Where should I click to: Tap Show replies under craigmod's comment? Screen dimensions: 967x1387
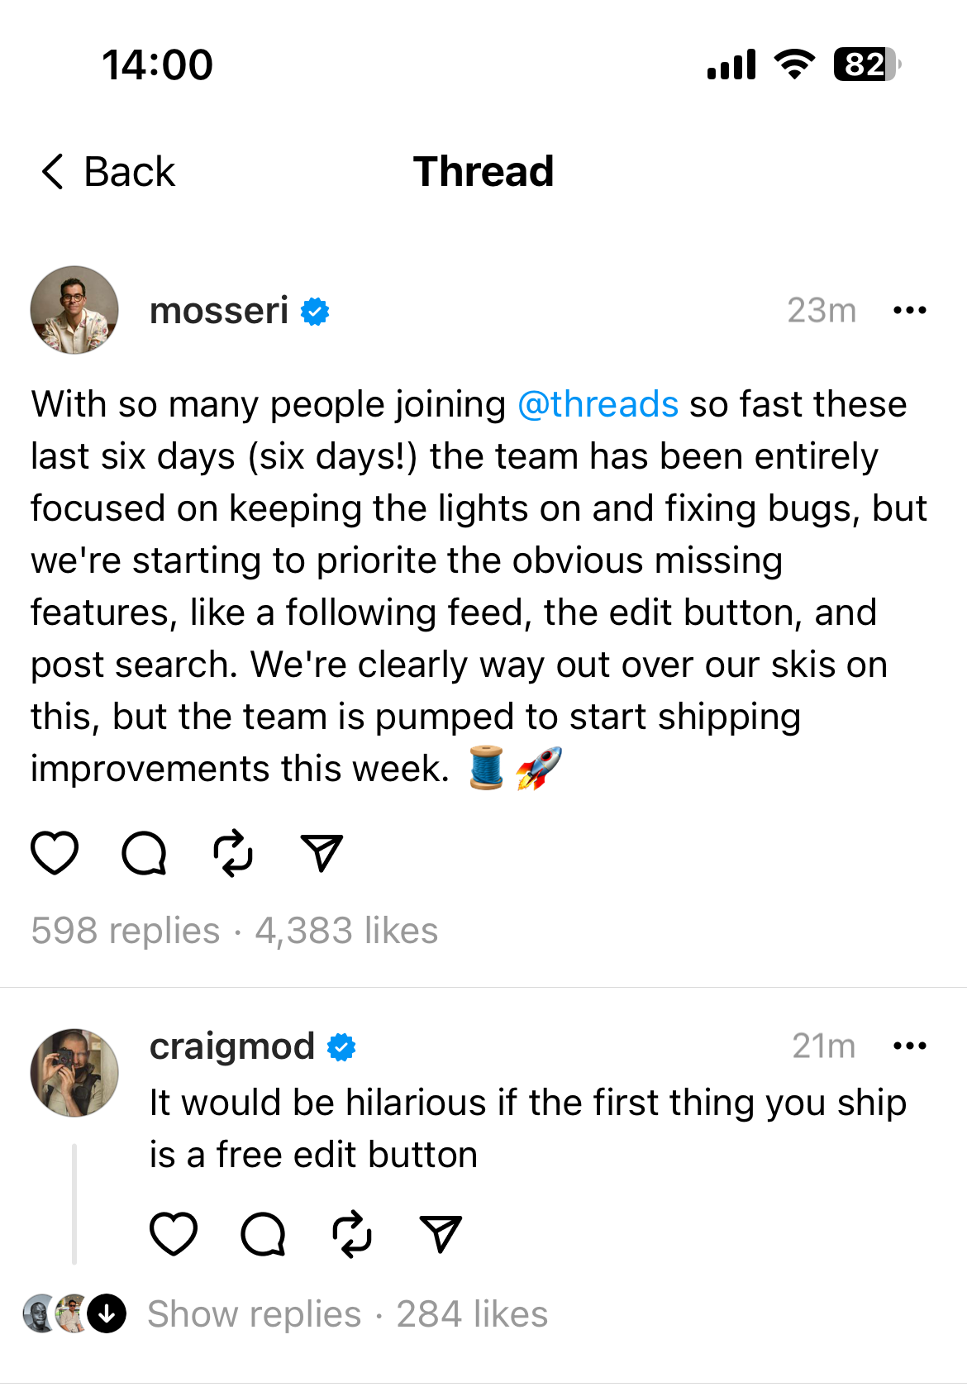255,1314
